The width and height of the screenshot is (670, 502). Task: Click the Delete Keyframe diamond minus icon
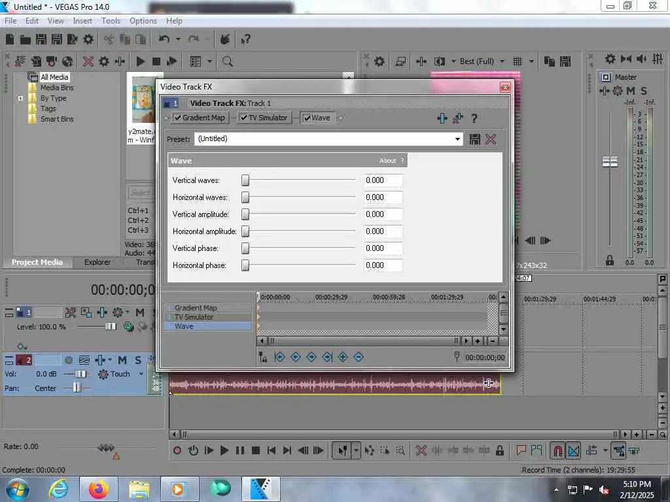tap(359, 357)
